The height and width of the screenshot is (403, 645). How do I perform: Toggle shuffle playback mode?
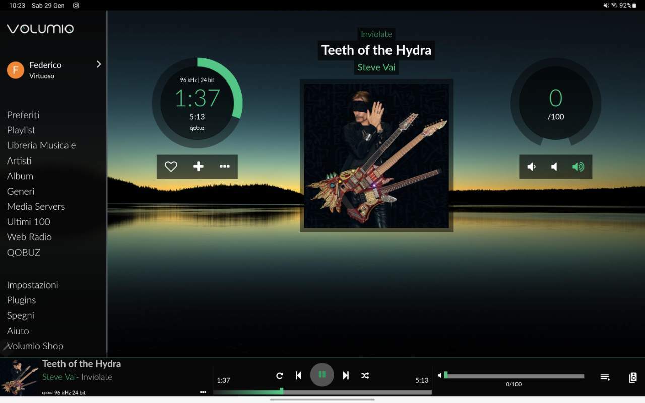pyautogui.click(x=365, y=375)
